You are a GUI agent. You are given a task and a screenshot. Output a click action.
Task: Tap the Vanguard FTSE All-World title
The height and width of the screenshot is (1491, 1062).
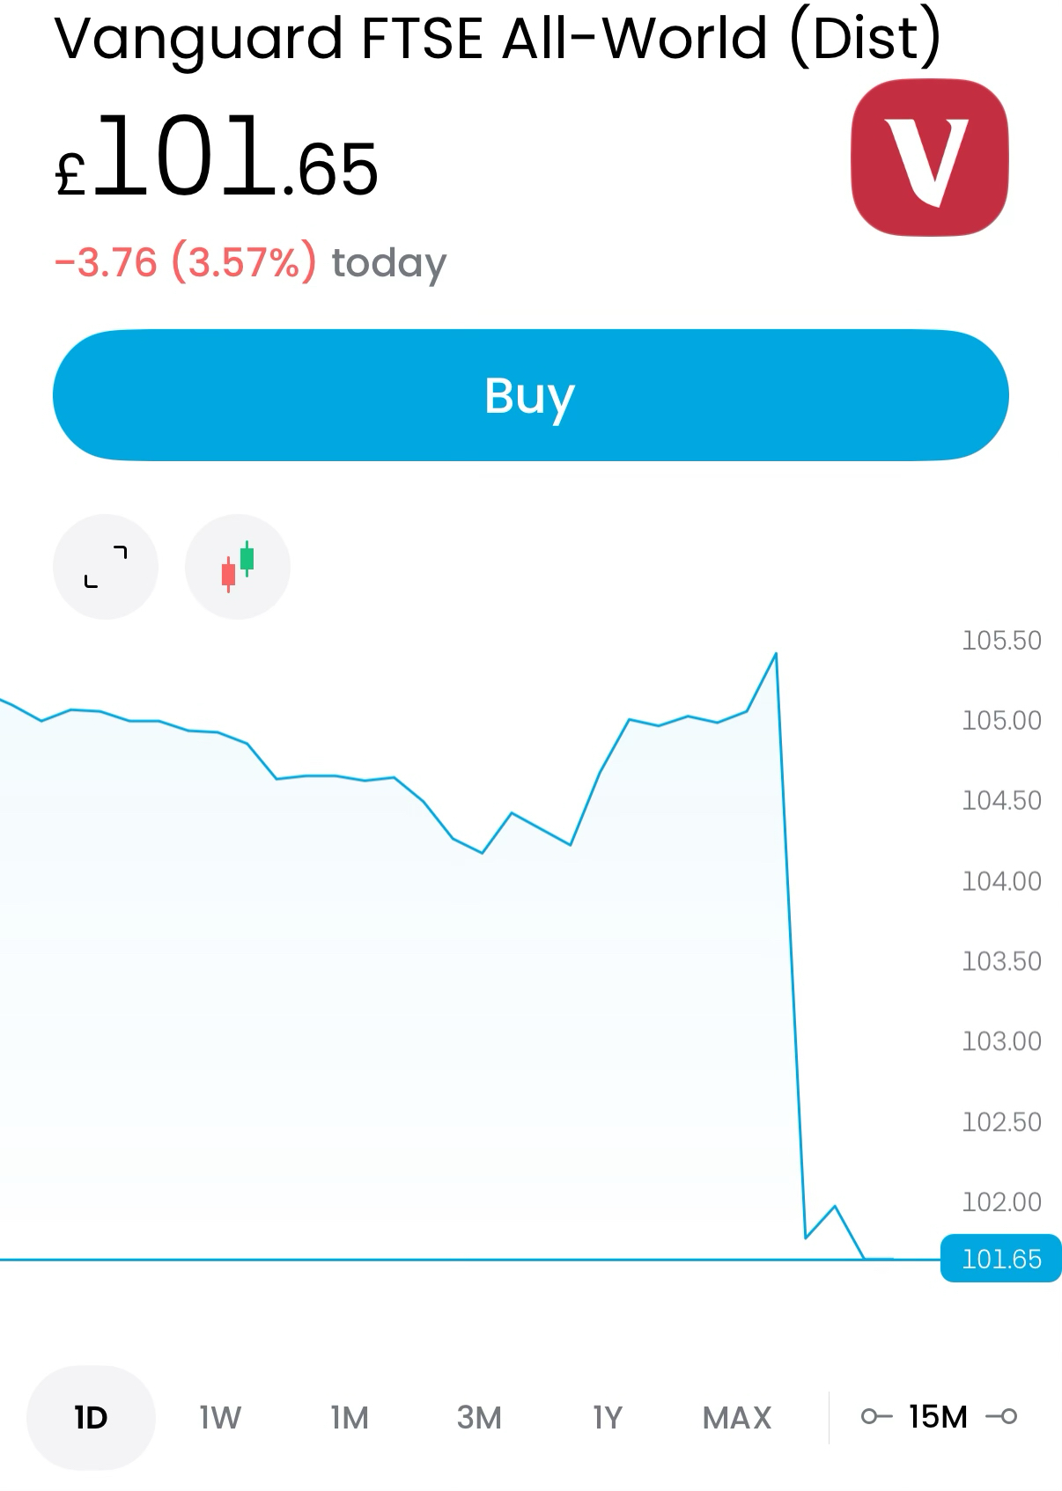point(498,39)
